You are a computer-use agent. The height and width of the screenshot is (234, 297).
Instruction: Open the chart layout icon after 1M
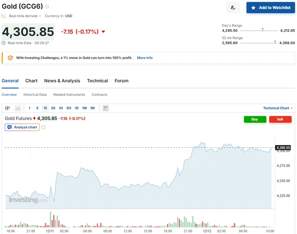click(x=105, y=108)
